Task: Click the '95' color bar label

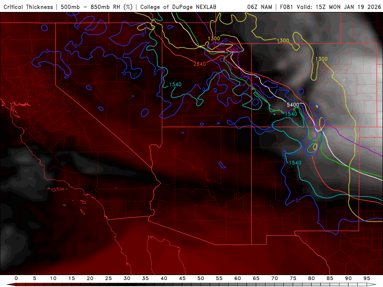Action: click(x=367, y=278)
